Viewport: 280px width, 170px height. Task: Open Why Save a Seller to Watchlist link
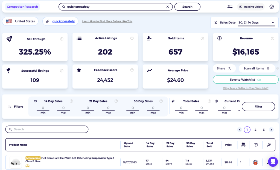click(x=246, y=88)
